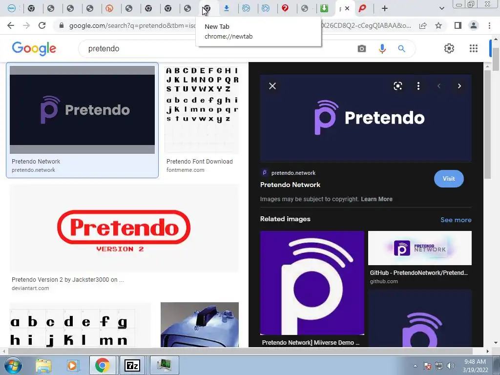500x375 pixels.
Task: Go to next image in preview
Action: point(459,86)
